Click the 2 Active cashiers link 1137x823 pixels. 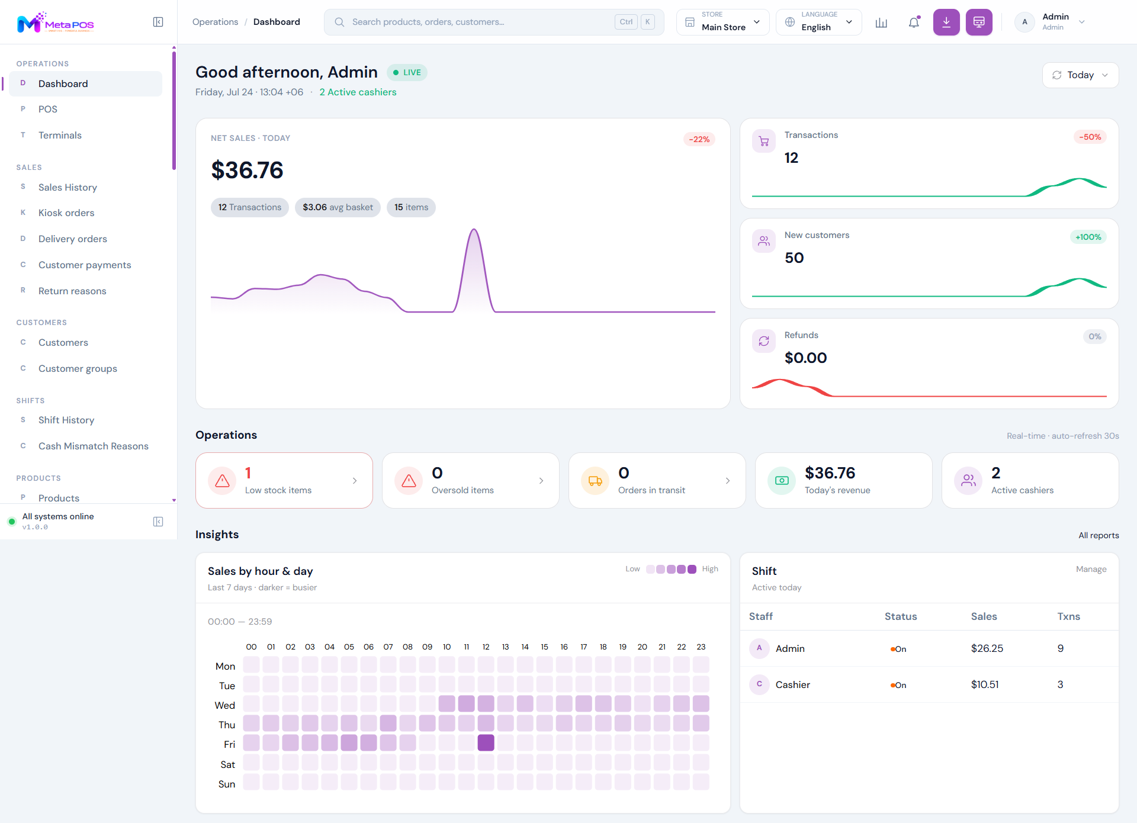(x=358, y=92)
